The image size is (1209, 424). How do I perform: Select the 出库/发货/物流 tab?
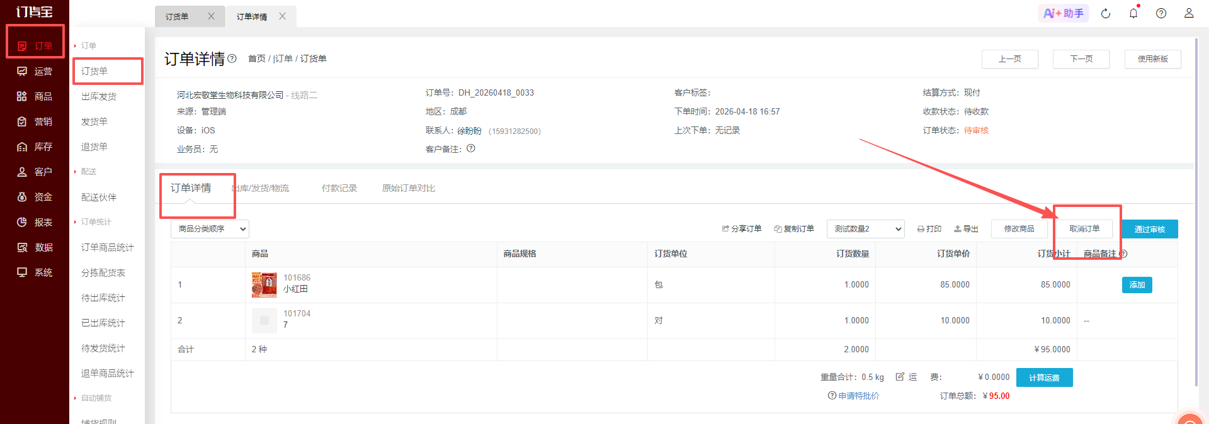coord(261,188)
